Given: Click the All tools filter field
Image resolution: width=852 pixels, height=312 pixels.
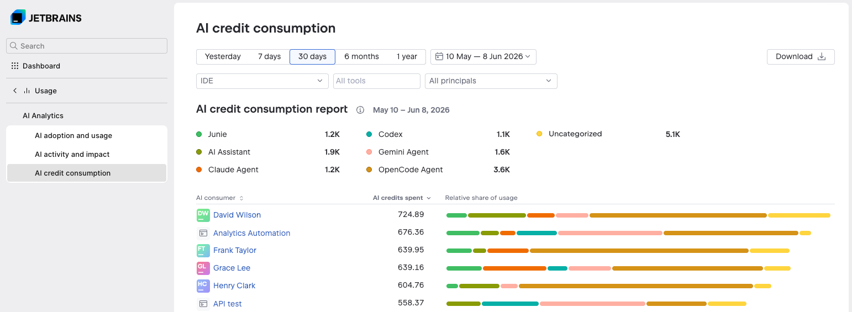Looking at the screenshot, I should tap(377, 81).
